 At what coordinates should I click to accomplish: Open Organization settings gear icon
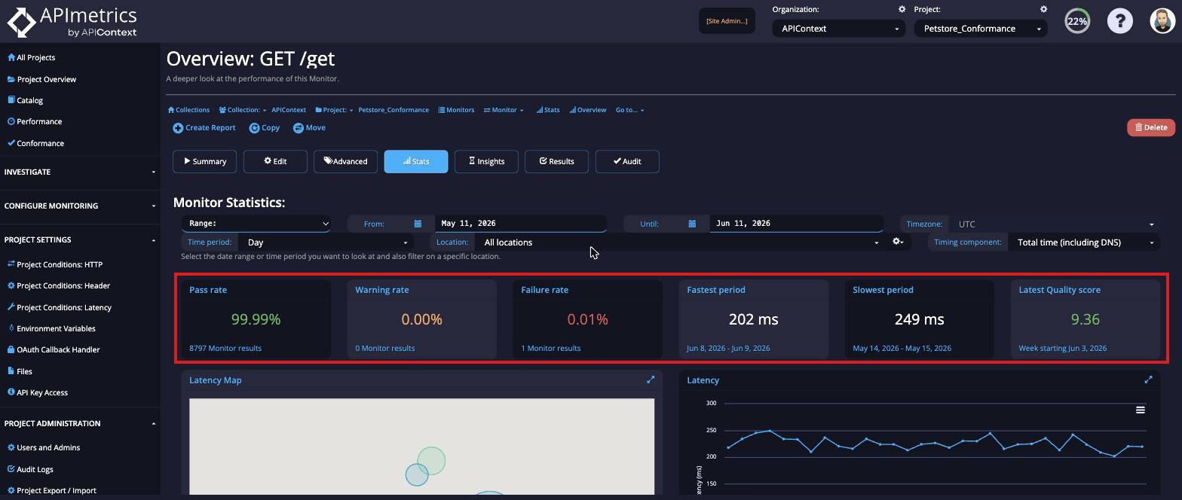pyautogui.click(x=902, y=10)
